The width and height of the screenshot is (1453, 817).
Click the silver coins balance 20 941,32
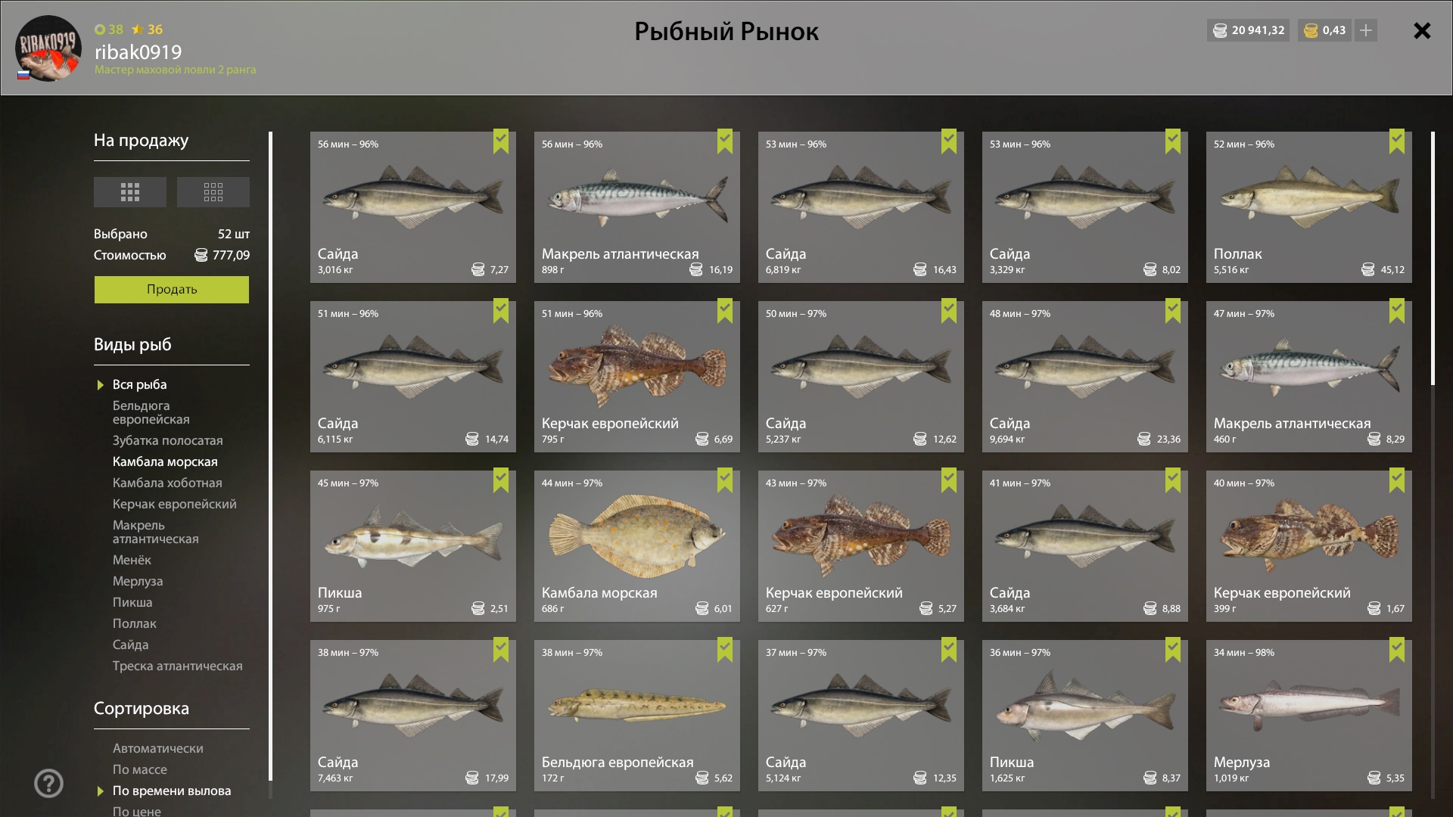pos(1249,30)
